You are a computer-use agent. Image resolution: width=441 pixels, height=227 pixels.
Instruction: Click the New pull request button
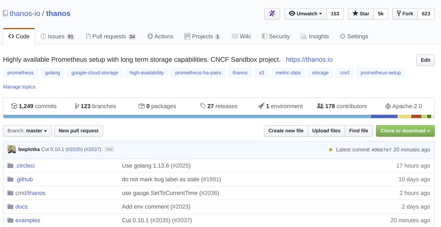click(78, 131)
